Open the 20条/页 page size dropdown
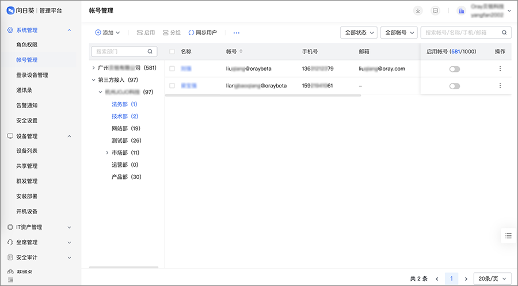The width and height of the screenshot is (518, 286). 492,279
